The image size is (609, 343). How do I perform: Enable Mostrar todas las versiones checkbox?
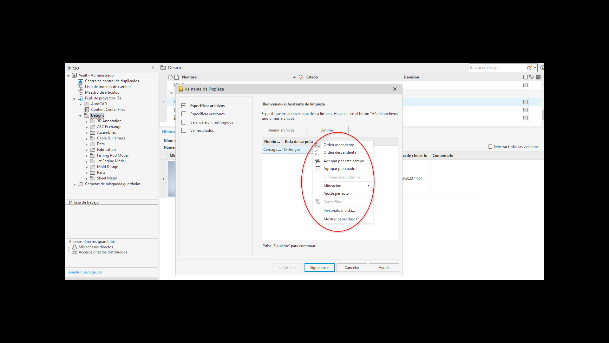coord(490,147)
